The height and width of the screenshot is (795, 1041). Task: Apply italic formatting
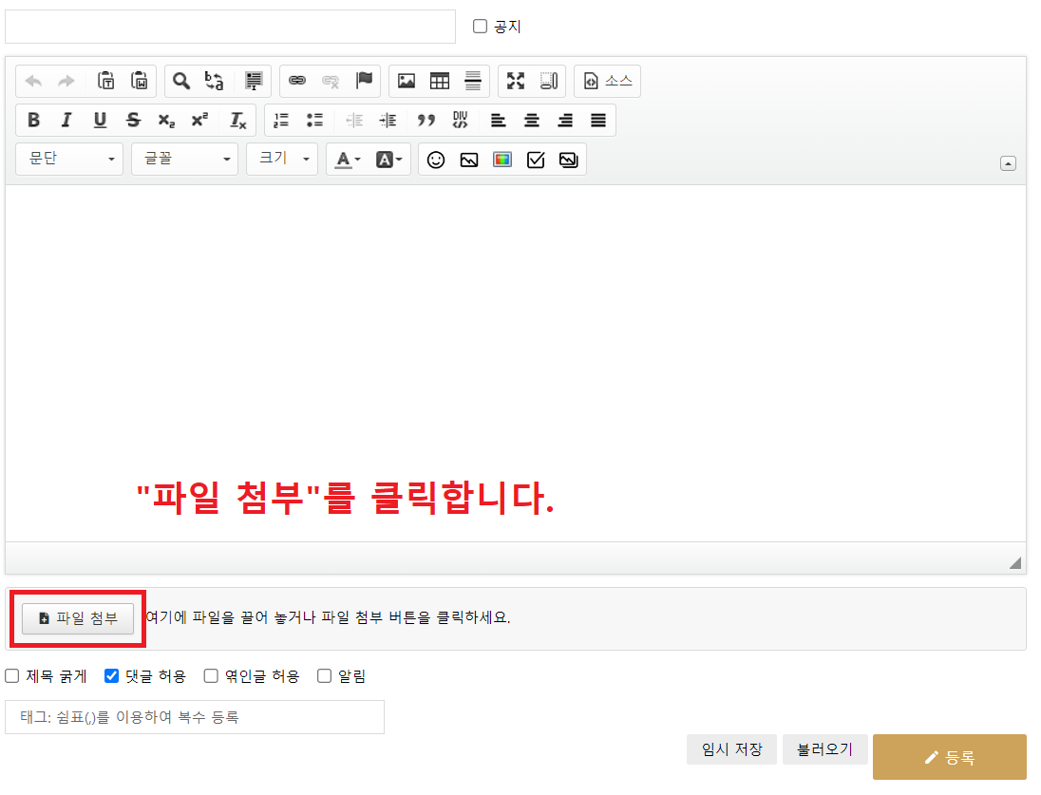(x=66, y=121)
